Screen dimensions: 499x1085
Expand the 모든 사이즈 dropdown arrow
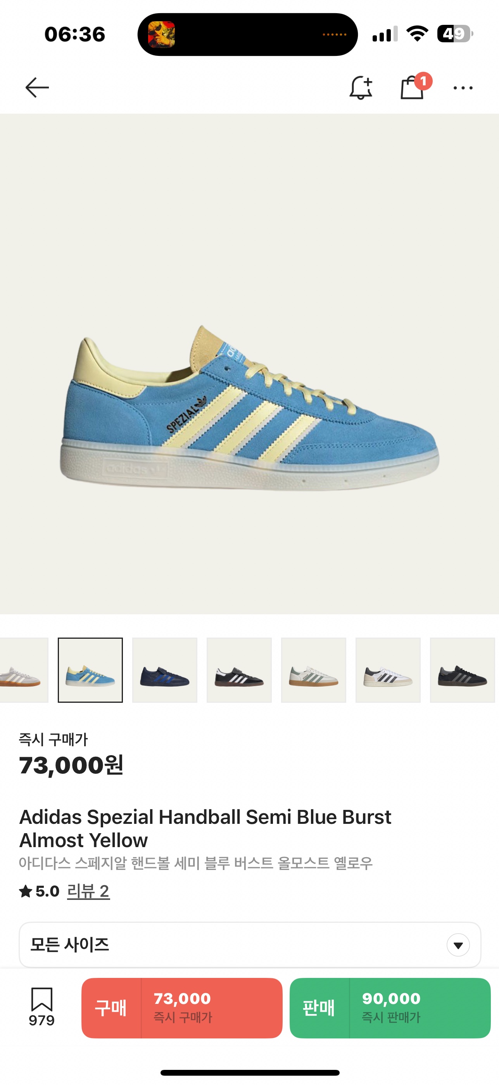[458, 946]
